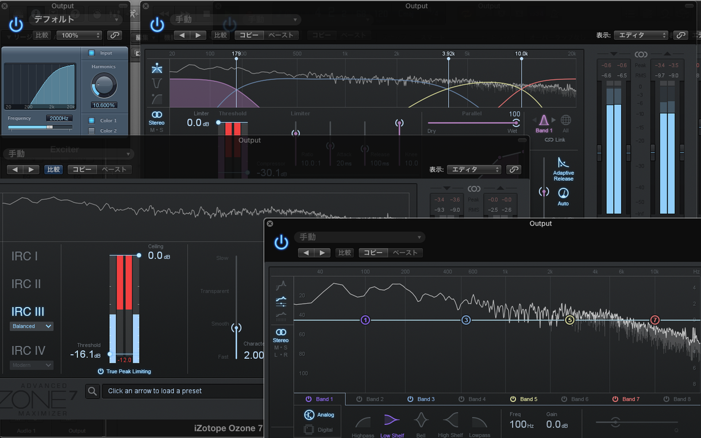Select the detection filter curve icon in Dynamics
Viewport: 701px width, 438px height.
click(x=157, y=99)
